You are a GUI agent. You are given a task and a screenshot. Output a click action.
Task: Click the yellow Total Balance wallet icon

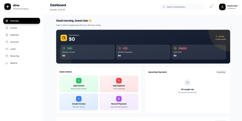pyautogui.click(x=64, y=38)
